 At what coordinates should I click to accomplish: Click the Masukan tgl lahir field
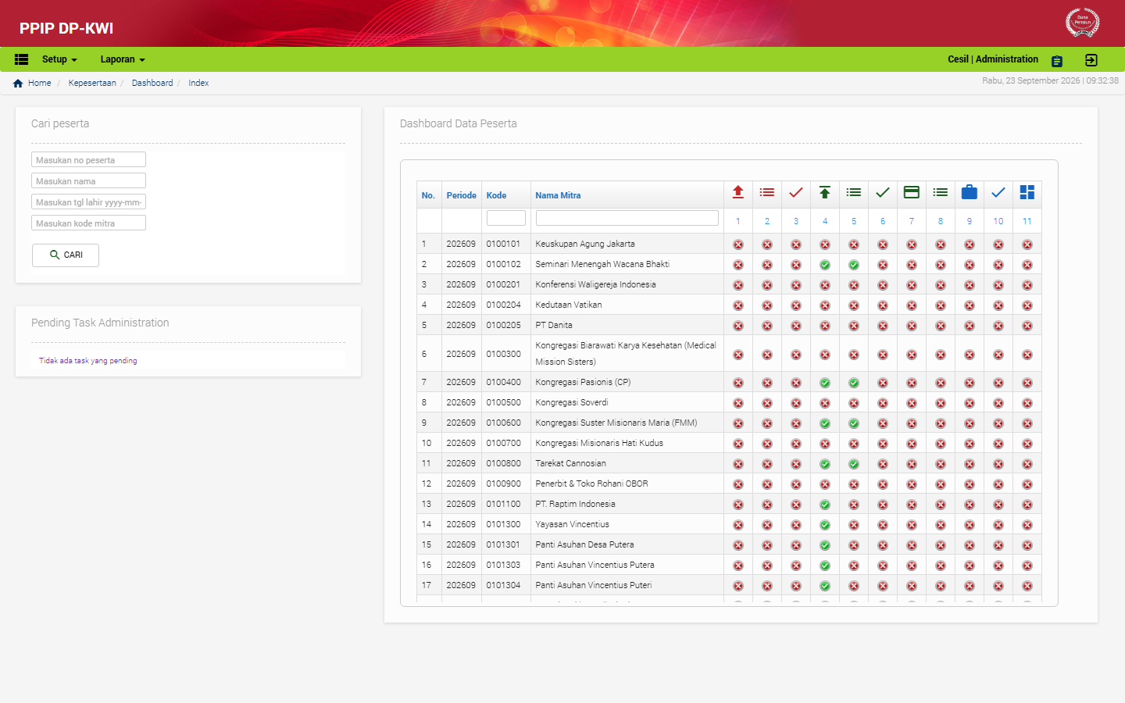89,202
